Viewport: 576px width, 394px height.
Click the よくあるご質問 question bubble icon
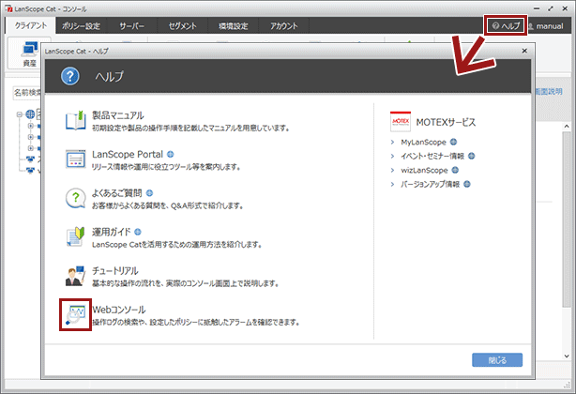[x=75, y=198]
